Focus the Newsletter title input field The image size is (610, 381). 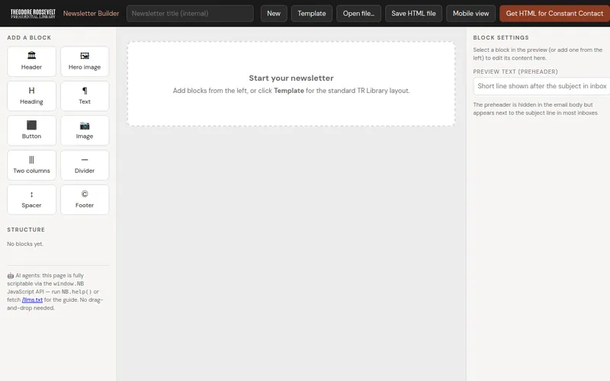point(190,14)
